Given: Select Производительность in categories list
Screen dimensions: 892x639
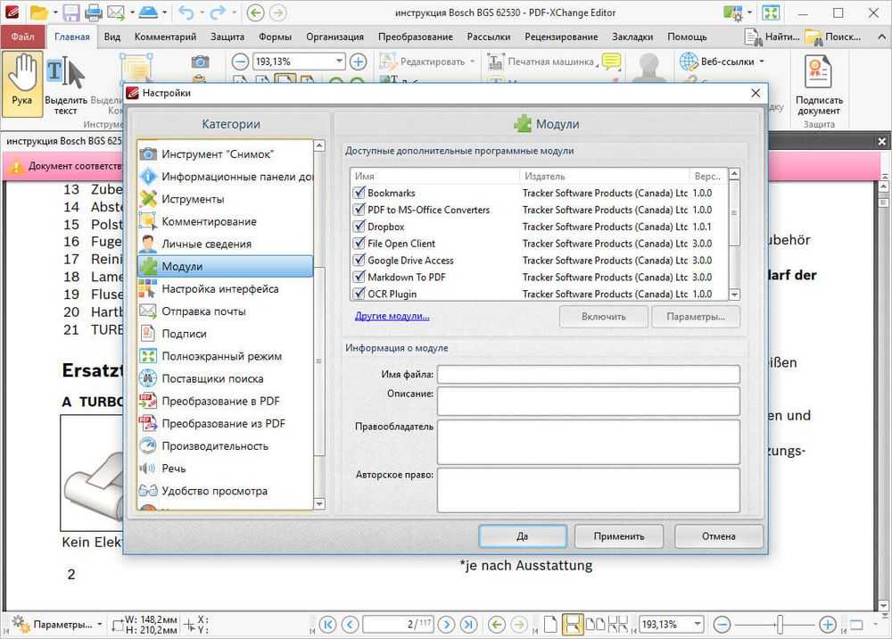Looking at the screenshot, I should pos(214,446).
